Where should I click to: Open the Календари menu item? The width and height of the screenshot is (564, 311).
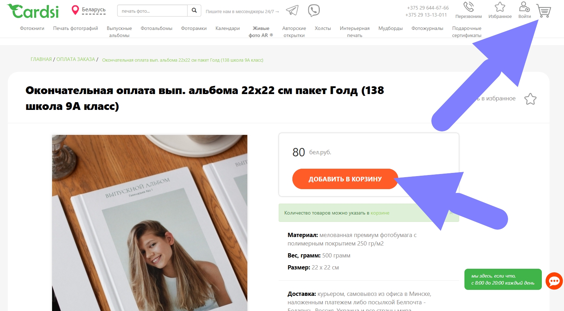click(x=228, y=29)
